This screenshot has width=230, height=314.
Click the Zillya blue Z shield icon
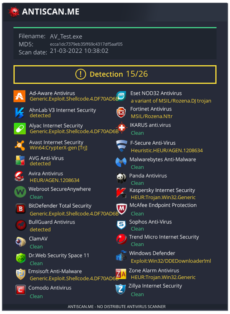point(121,289)
